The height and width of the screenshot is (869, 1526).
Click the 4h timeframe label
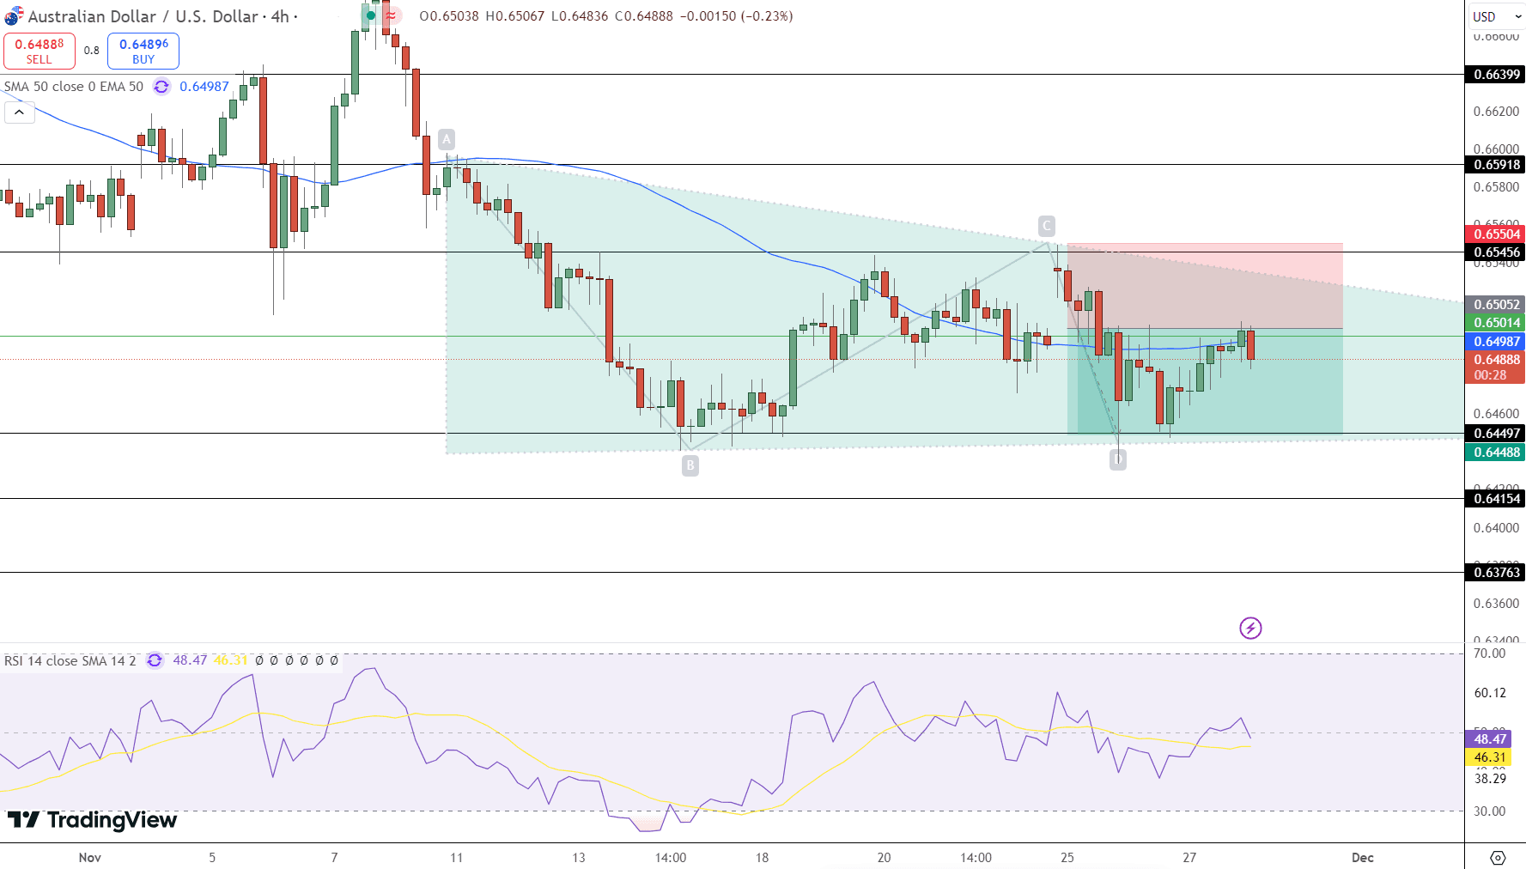pos(280,16)
